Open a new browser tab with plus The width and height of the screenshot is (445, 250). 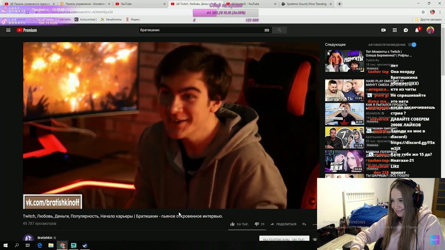[x=340, y=4]
